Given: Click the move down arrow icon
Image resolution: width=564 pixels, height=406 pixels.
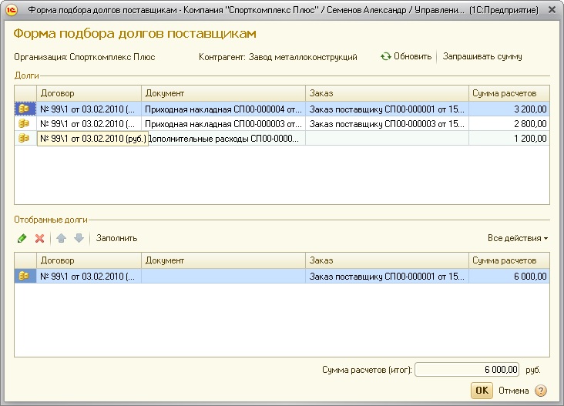Looking at the screenshot, I should [x=79, y=238].
